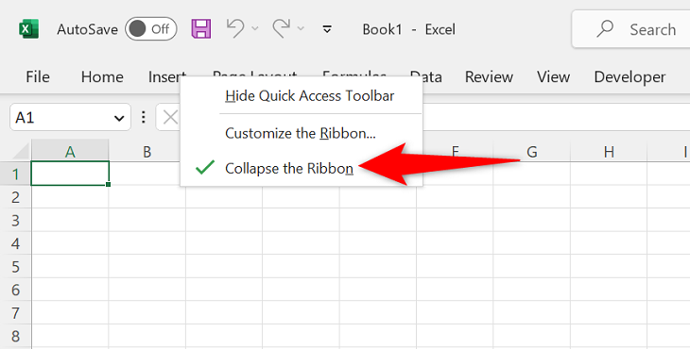Image resolution: width=690 pixels, height=349 pixels.
Task: Save the workbook with the floppy icon
Action: [201, 29]
